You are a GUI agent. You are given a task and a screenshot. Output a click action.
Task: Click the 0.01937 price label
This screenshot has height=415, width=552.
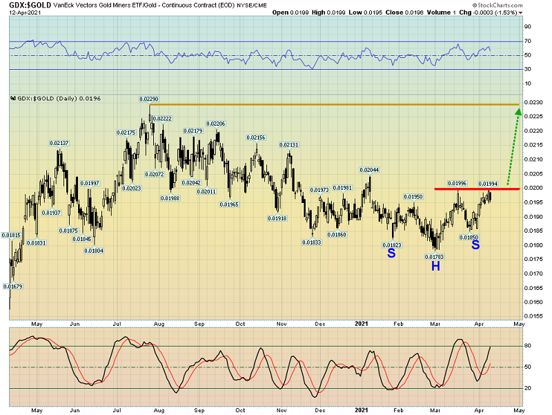coord(51,213)
